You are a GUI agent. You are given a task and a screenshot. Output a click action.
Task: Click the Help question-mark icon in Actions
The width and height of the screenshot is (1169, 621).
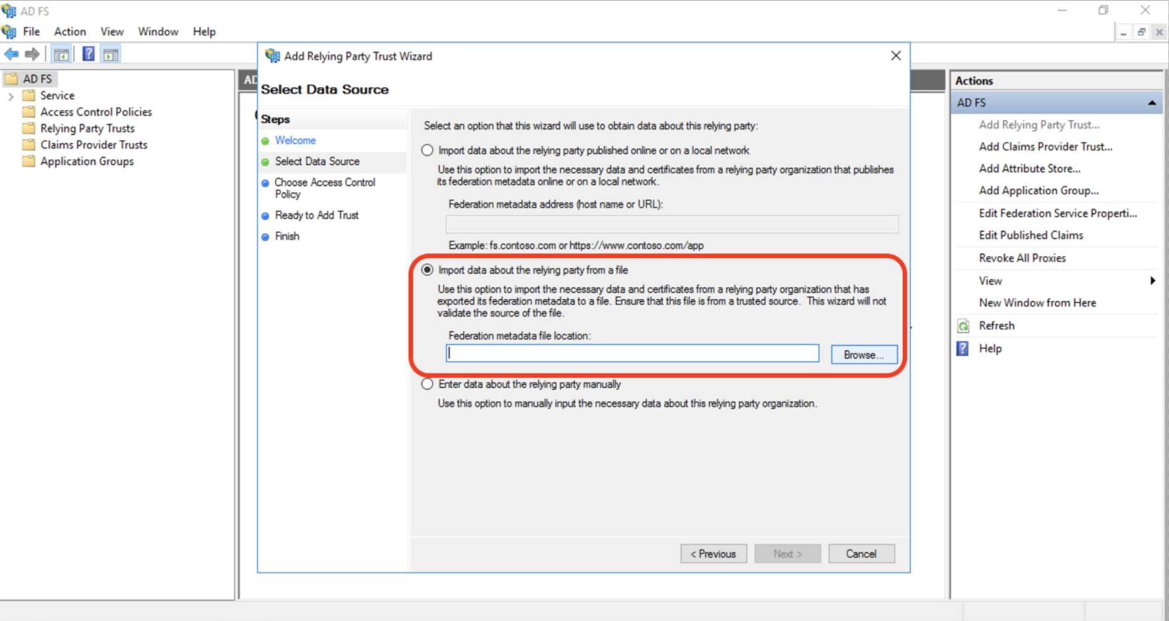(963, 349)
